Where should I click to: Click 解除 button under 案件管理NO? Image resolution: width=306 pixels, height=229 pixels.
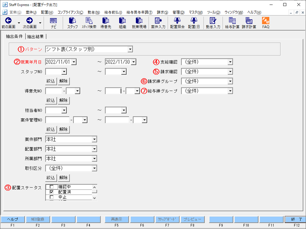click(63, 129)
